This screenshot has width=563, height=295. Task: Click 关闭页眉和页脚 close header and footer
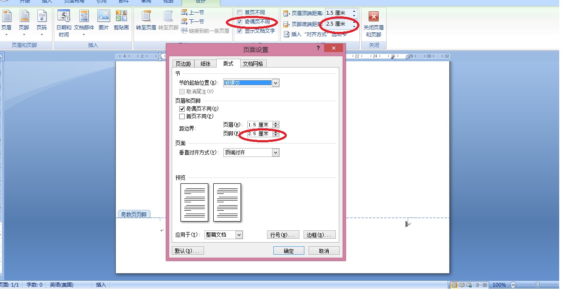[374, 24]
